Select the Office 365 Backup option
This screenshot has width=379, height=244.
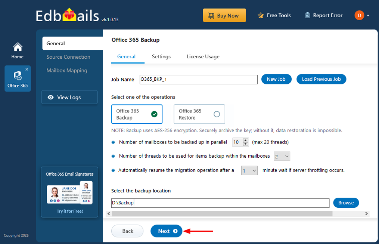(x=137, y=114)
